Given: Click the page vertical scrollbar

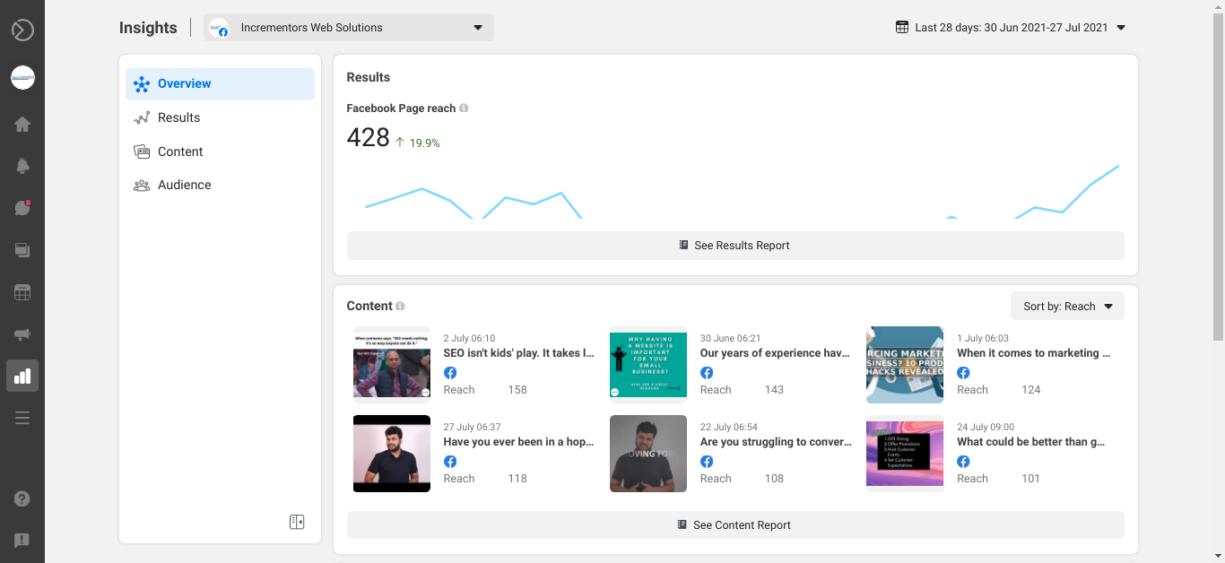Looking at the screenshot, I should pos(1217,179).
